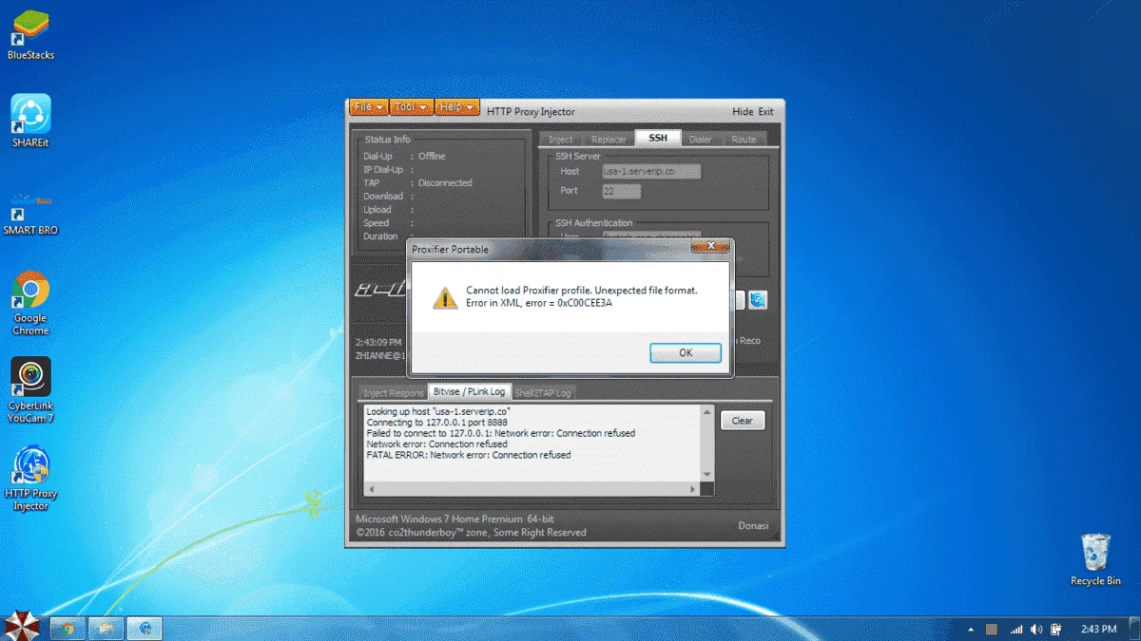The width and height of the screenshot is (1141, 641).
Task: Show hidden system tray icons
Action: point(971,629)
